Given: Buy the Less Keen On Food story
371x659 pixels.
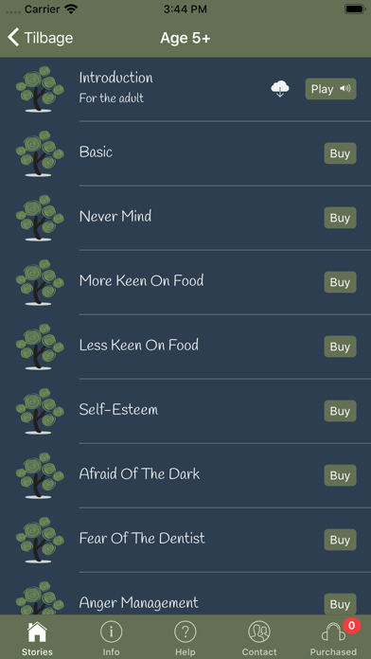Looking at the screenshot, I should click(340, 347).
